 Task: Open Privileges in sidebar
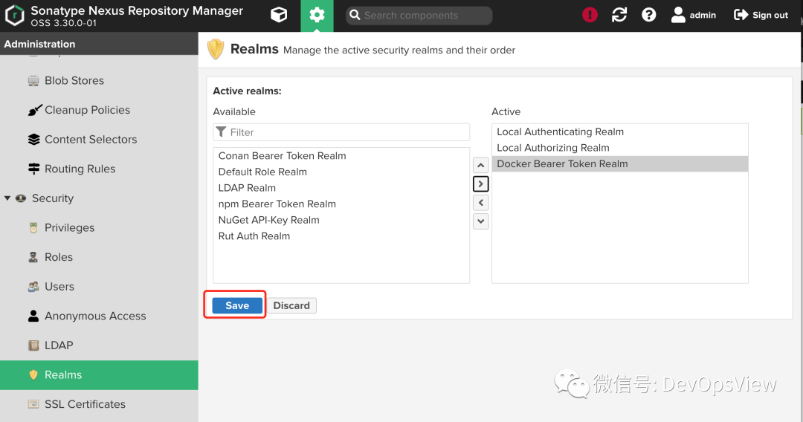(70, 227)
